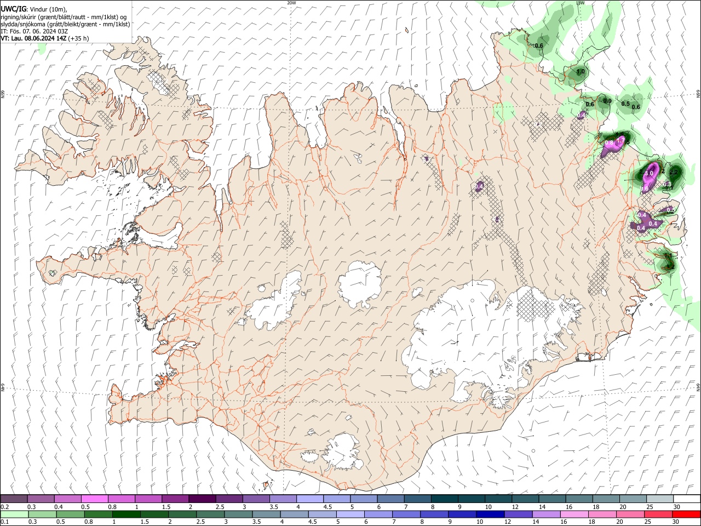Click the isolated '0.4' purple patch in north-central Iceland
Image resolution: width=701 pixels, height=526 pixels.
(x=479, y=187)
